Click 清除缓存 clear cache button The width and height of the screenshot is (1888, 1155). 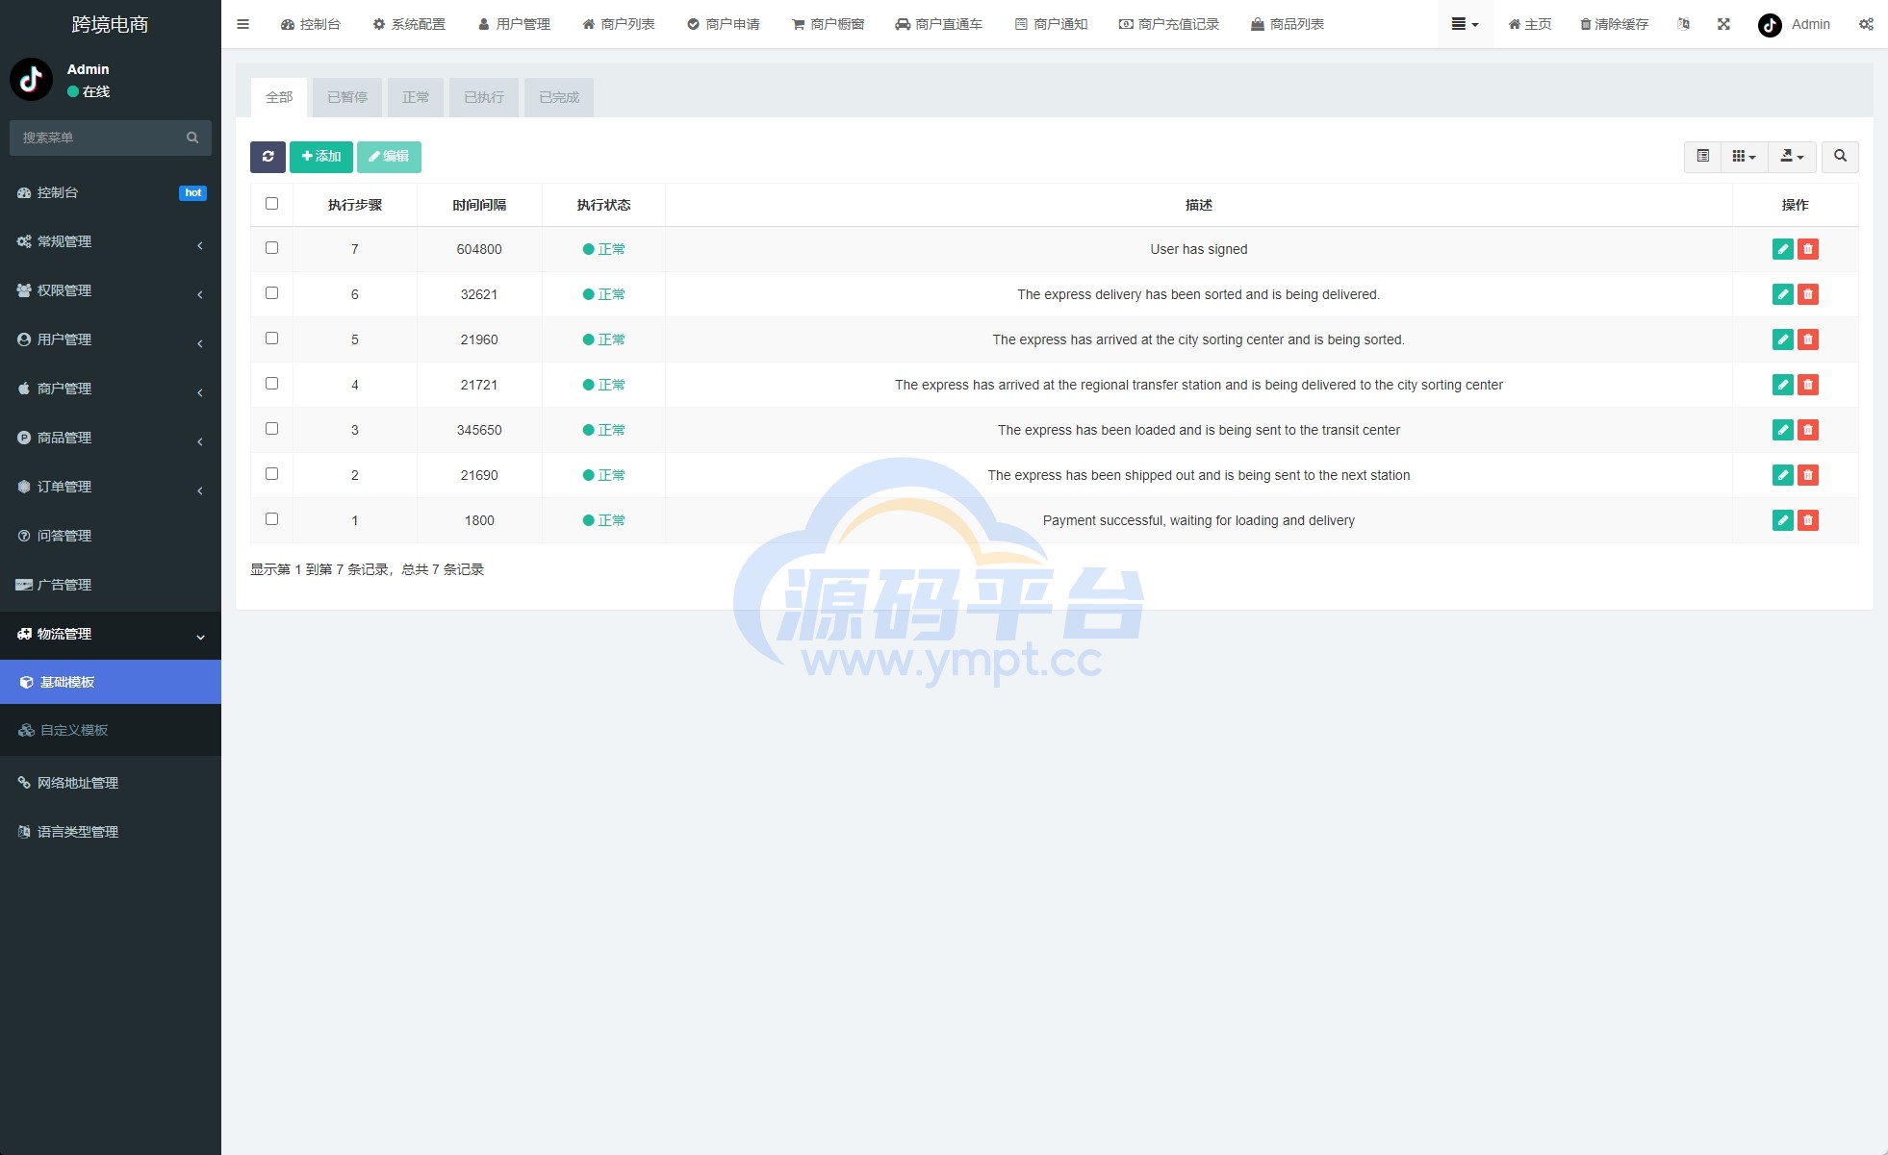[x=1615, y=24]
